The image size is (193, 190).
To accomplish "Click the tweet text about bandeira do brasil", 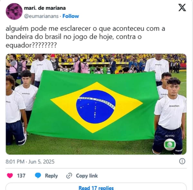I will (85, 37).
